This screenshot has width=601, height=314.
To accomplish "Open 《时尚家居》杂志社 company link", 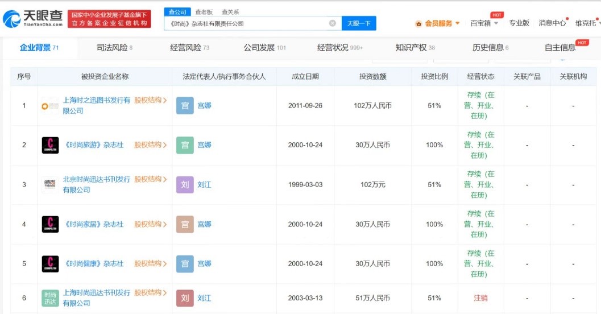I will 94,224.
